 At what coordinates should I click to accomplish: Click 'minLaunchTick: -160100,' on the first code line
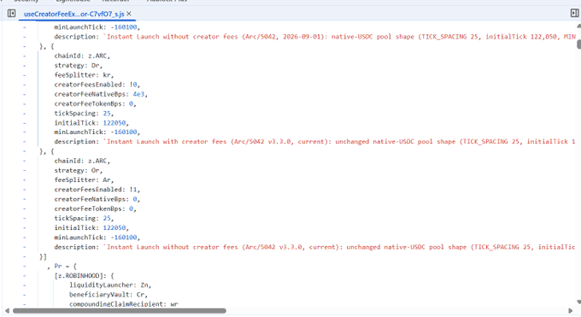click(x=97, y=27)
